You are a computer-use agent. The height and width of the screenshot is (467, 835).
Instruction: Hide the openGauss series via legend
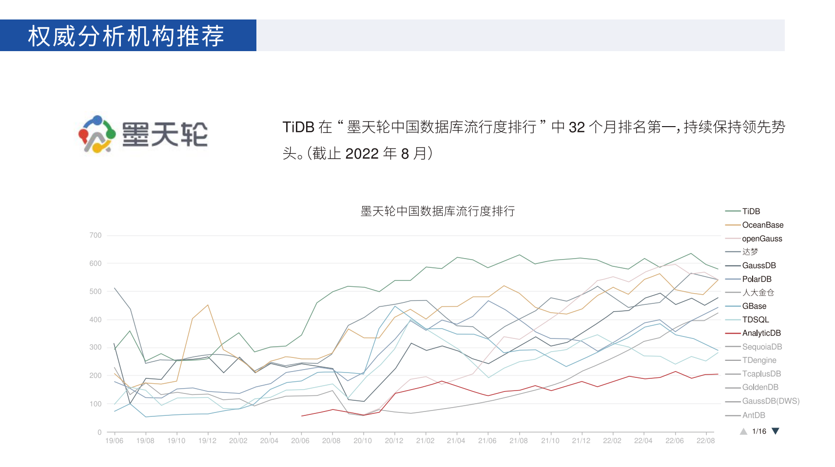tap(754, 239)
